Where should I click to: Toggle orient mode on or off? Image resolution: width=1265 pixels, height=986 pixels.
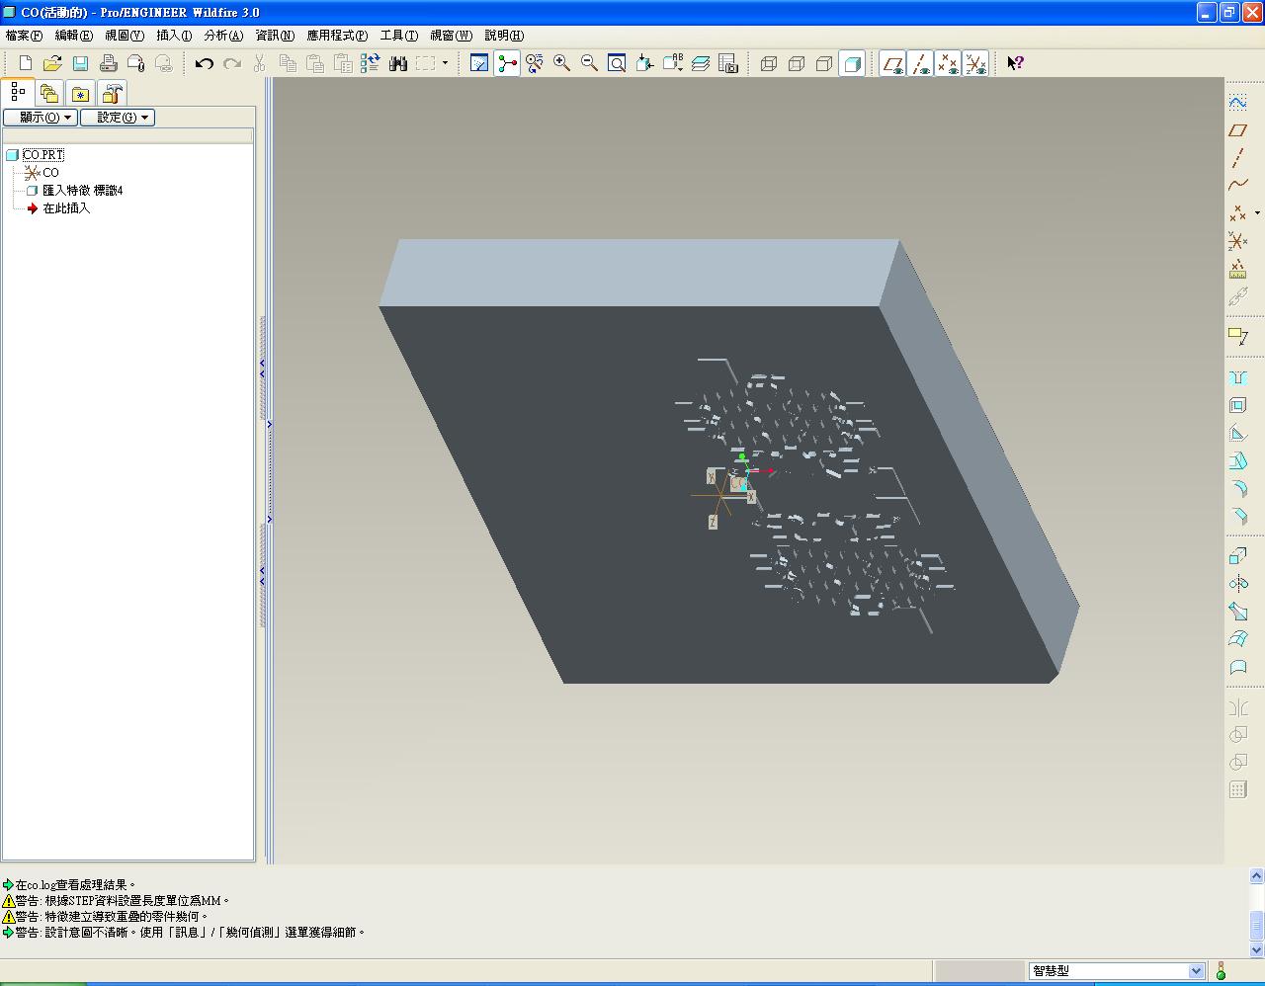click(x=534, y=63)
